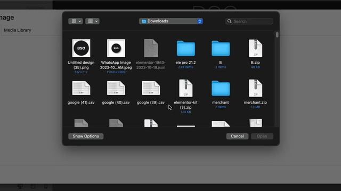Select the google (39).csv file icon
Image resolution: width=341 pixels, height=191 pixels.
pos(151,88)
